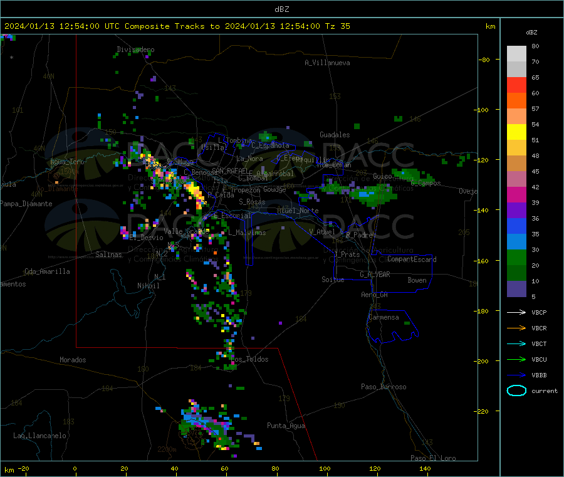Click the SAN_RAFAEL map label
Viewport: 564px width, 477px height.
(x=229, y=170)
